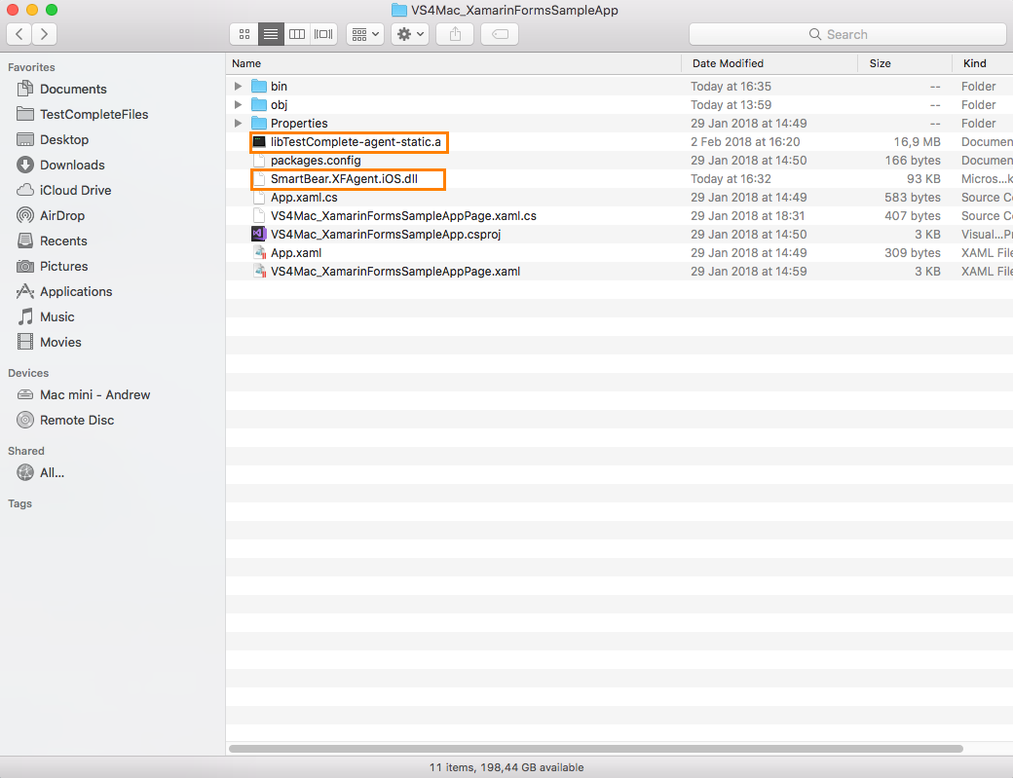Viewport: 1013px width, 778px height.
Task: Expand the Properties folder
Action: click(238, 123)
